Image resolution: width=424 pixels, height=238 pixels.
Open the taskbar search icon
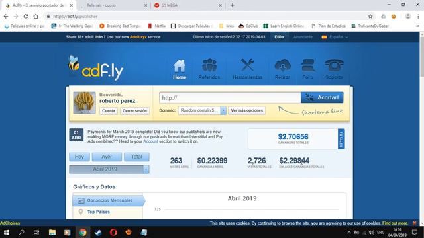click(x=21, y=232)
